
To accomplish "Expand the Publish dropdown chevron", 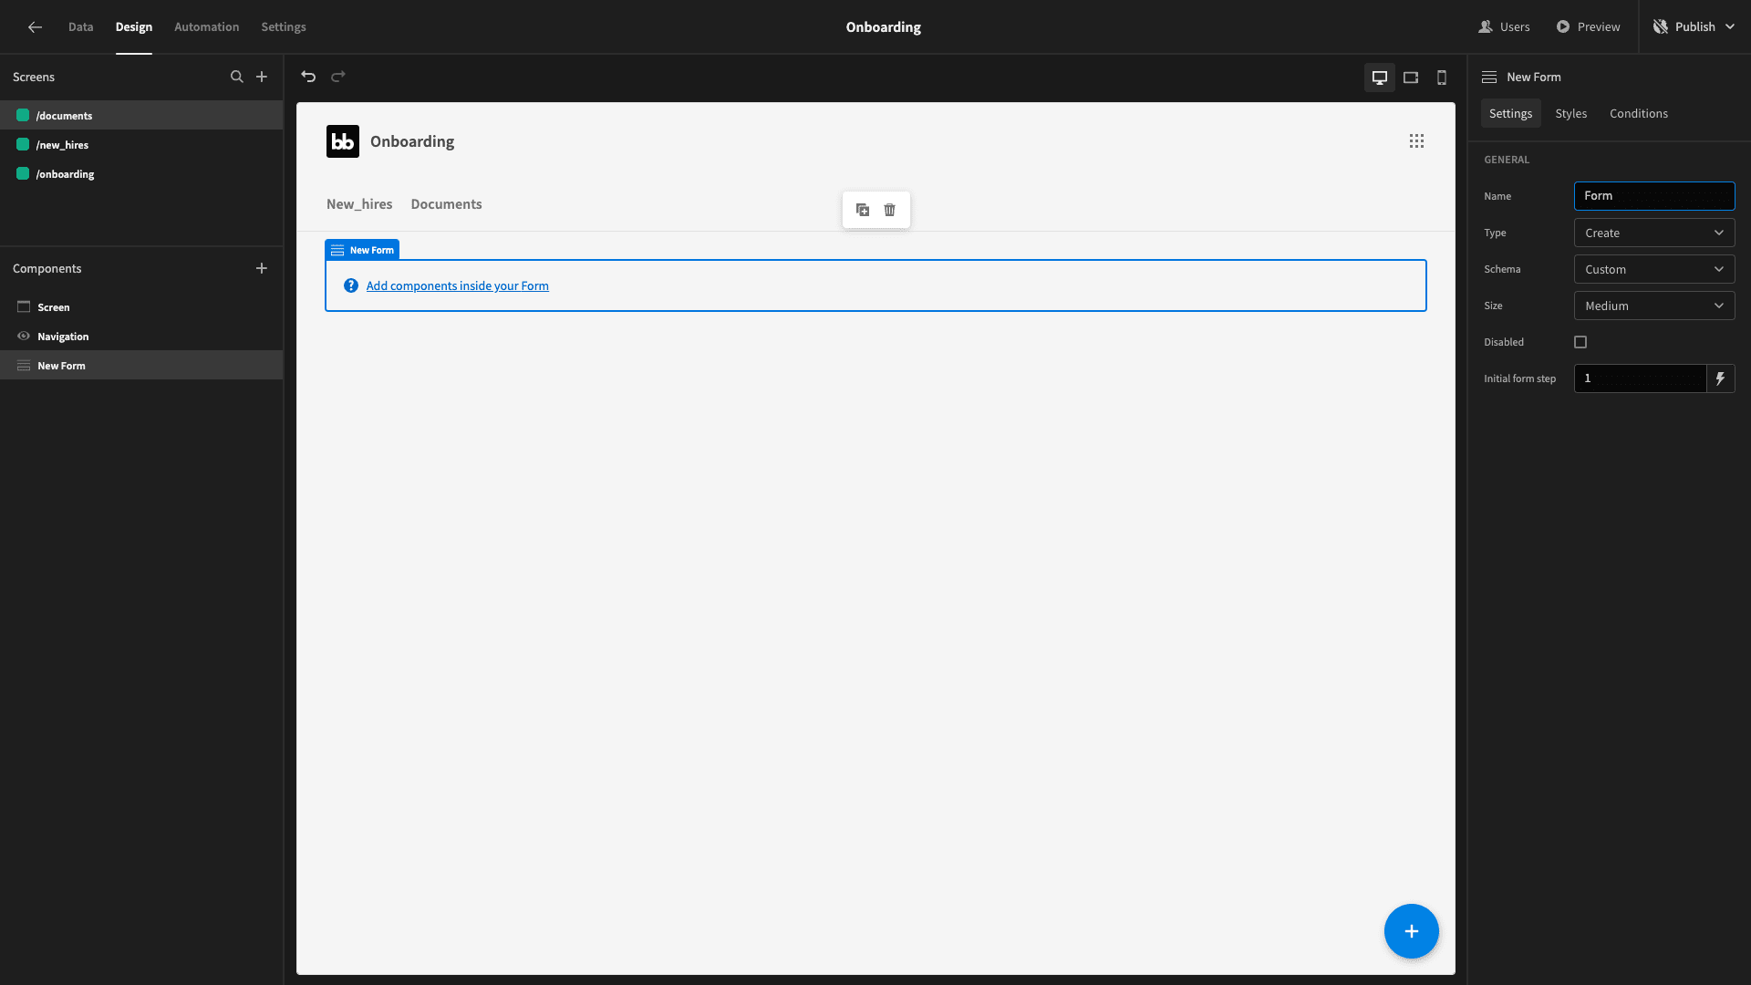I will (x=1730, y=27).
